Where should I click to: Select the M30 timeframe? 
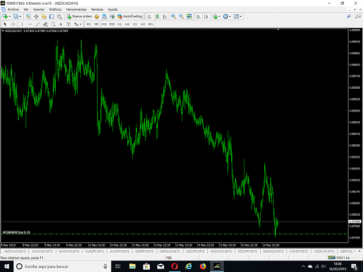coord(112,24)
